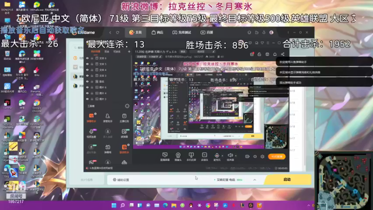Image resolution: width=373 pixels, height=210 pixels.
Task: Click 修改 button next to stream title
Action: tap(183, 51)
